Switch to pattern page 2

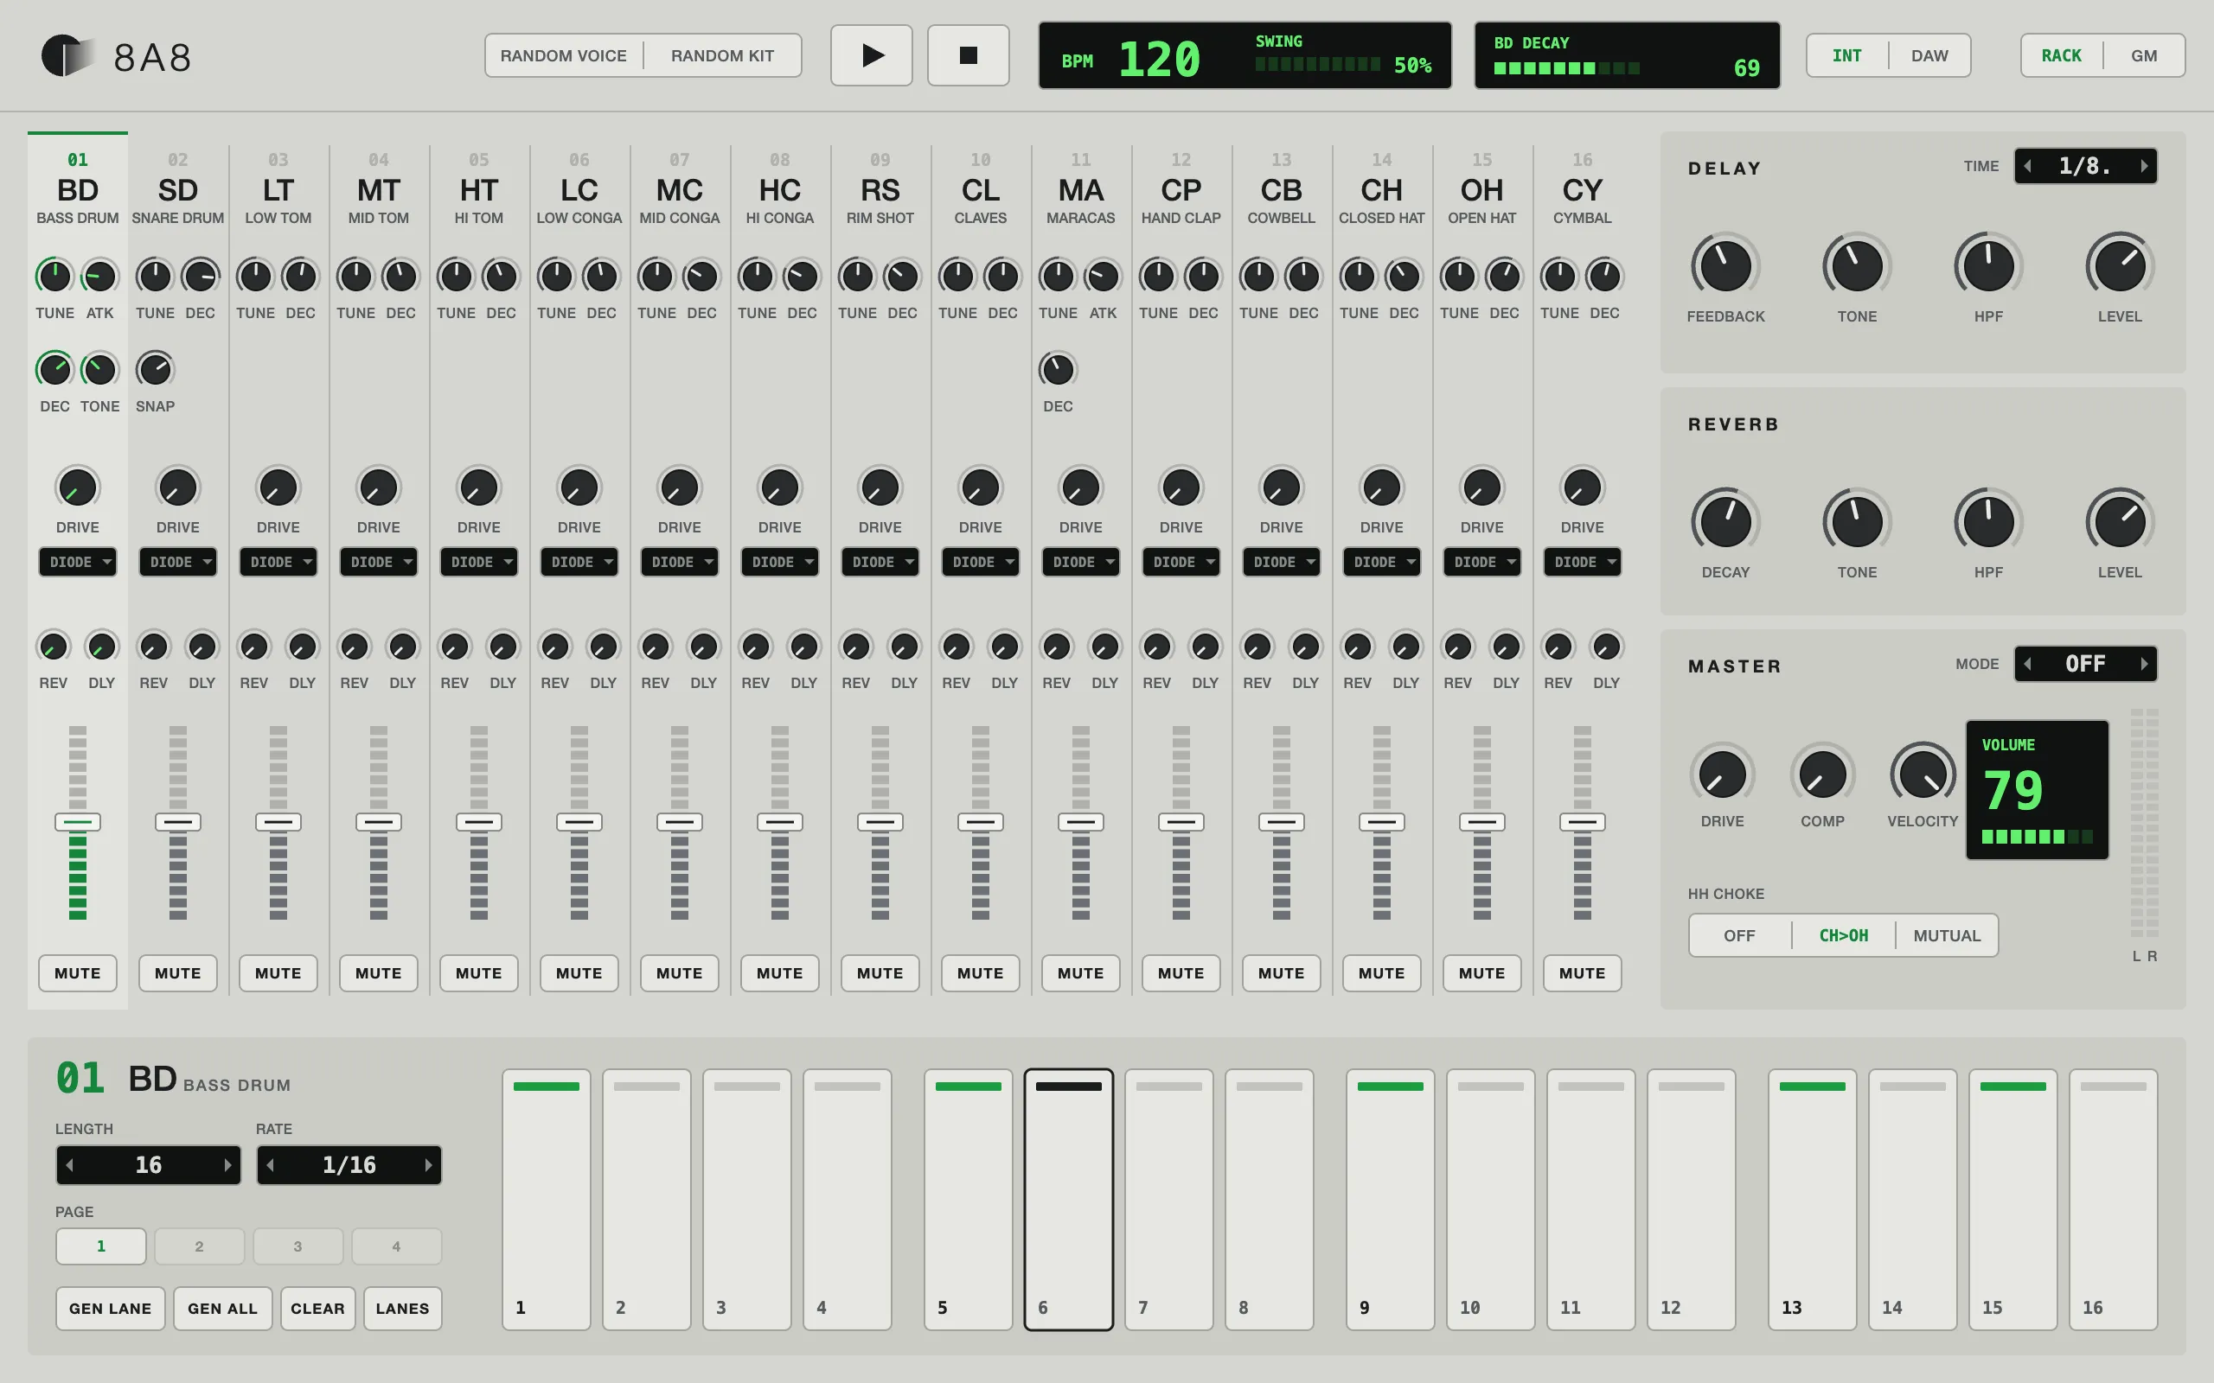click(x=200, y=1246)
